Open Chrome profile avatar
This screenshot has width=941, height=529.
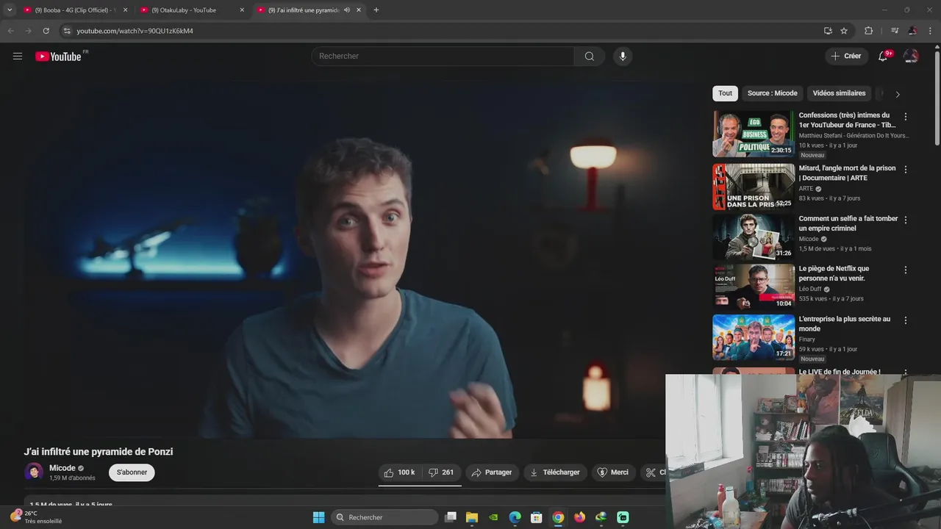point(912,31)
